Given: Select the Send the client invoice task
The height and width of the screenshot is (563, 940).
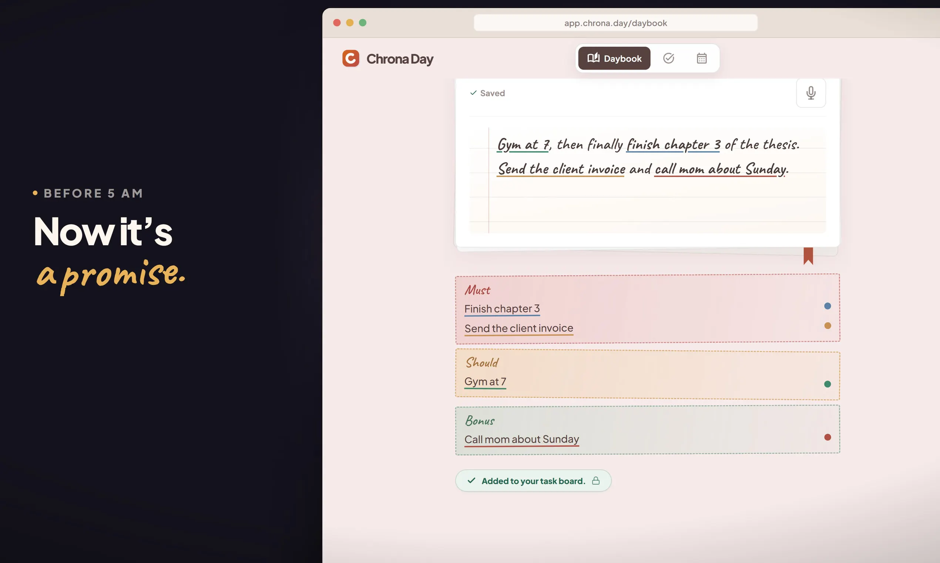Looking at the screenshot, I should click(519, 328).
